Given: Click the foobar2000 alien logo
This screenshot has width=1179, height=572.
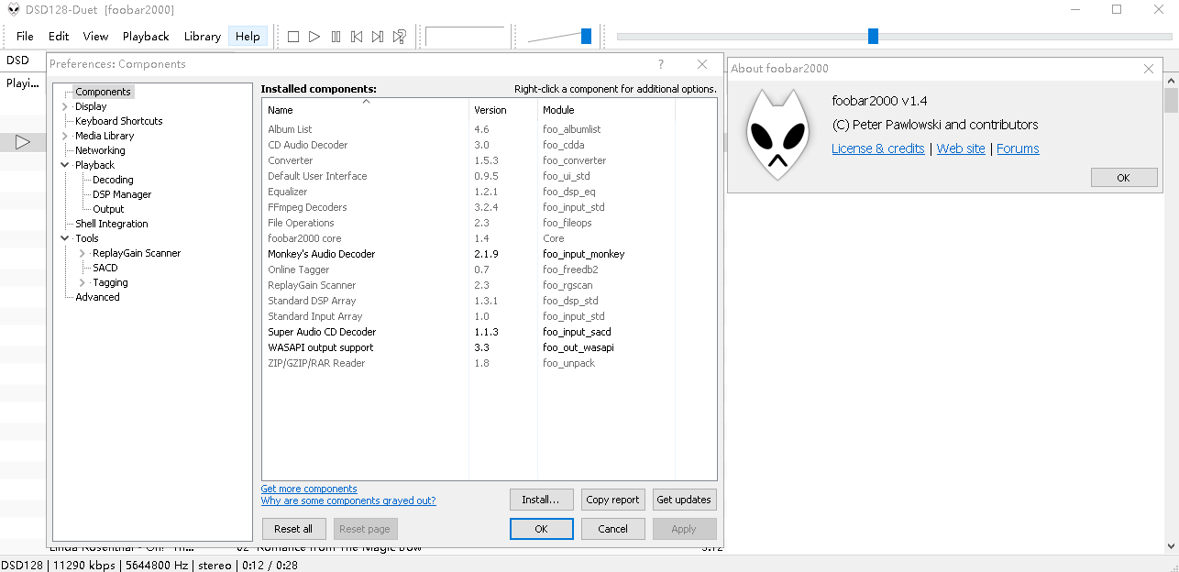Looking at the screenshot, I should point(777,135).
